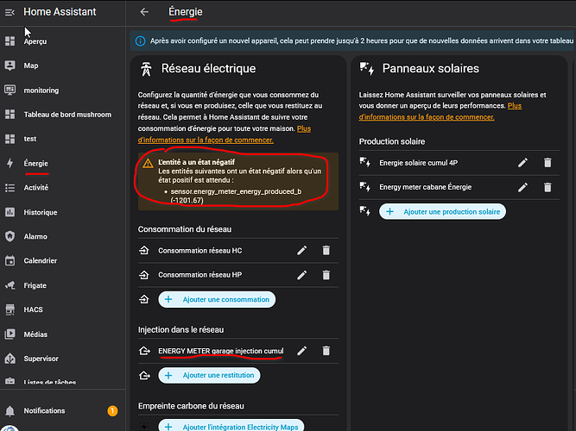
Task: Click Ajouter l'intégration Electricity Maps
Action: (231, 426)
